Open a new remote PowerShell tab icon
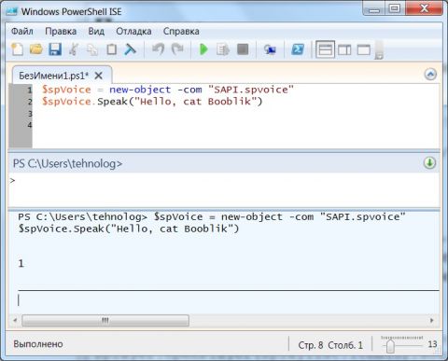The image size is (448, 361). [x=270, y=49]
